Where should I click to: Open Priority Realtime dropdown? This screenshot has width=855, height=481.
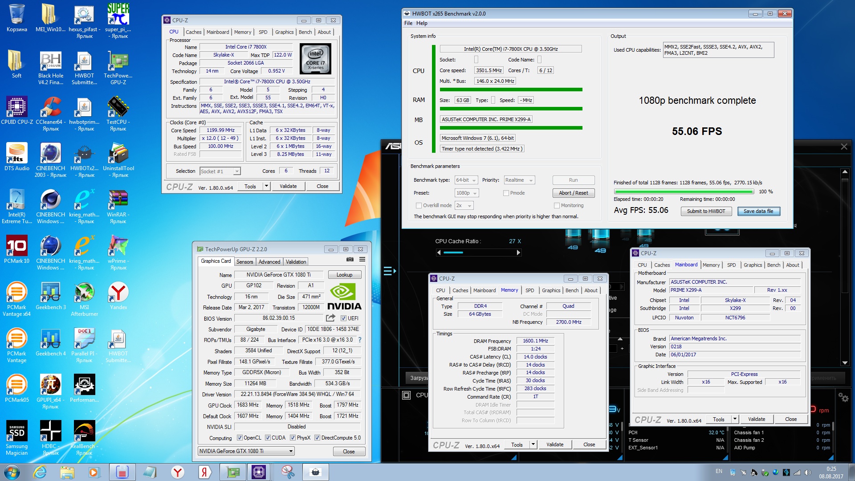(519, 180)
